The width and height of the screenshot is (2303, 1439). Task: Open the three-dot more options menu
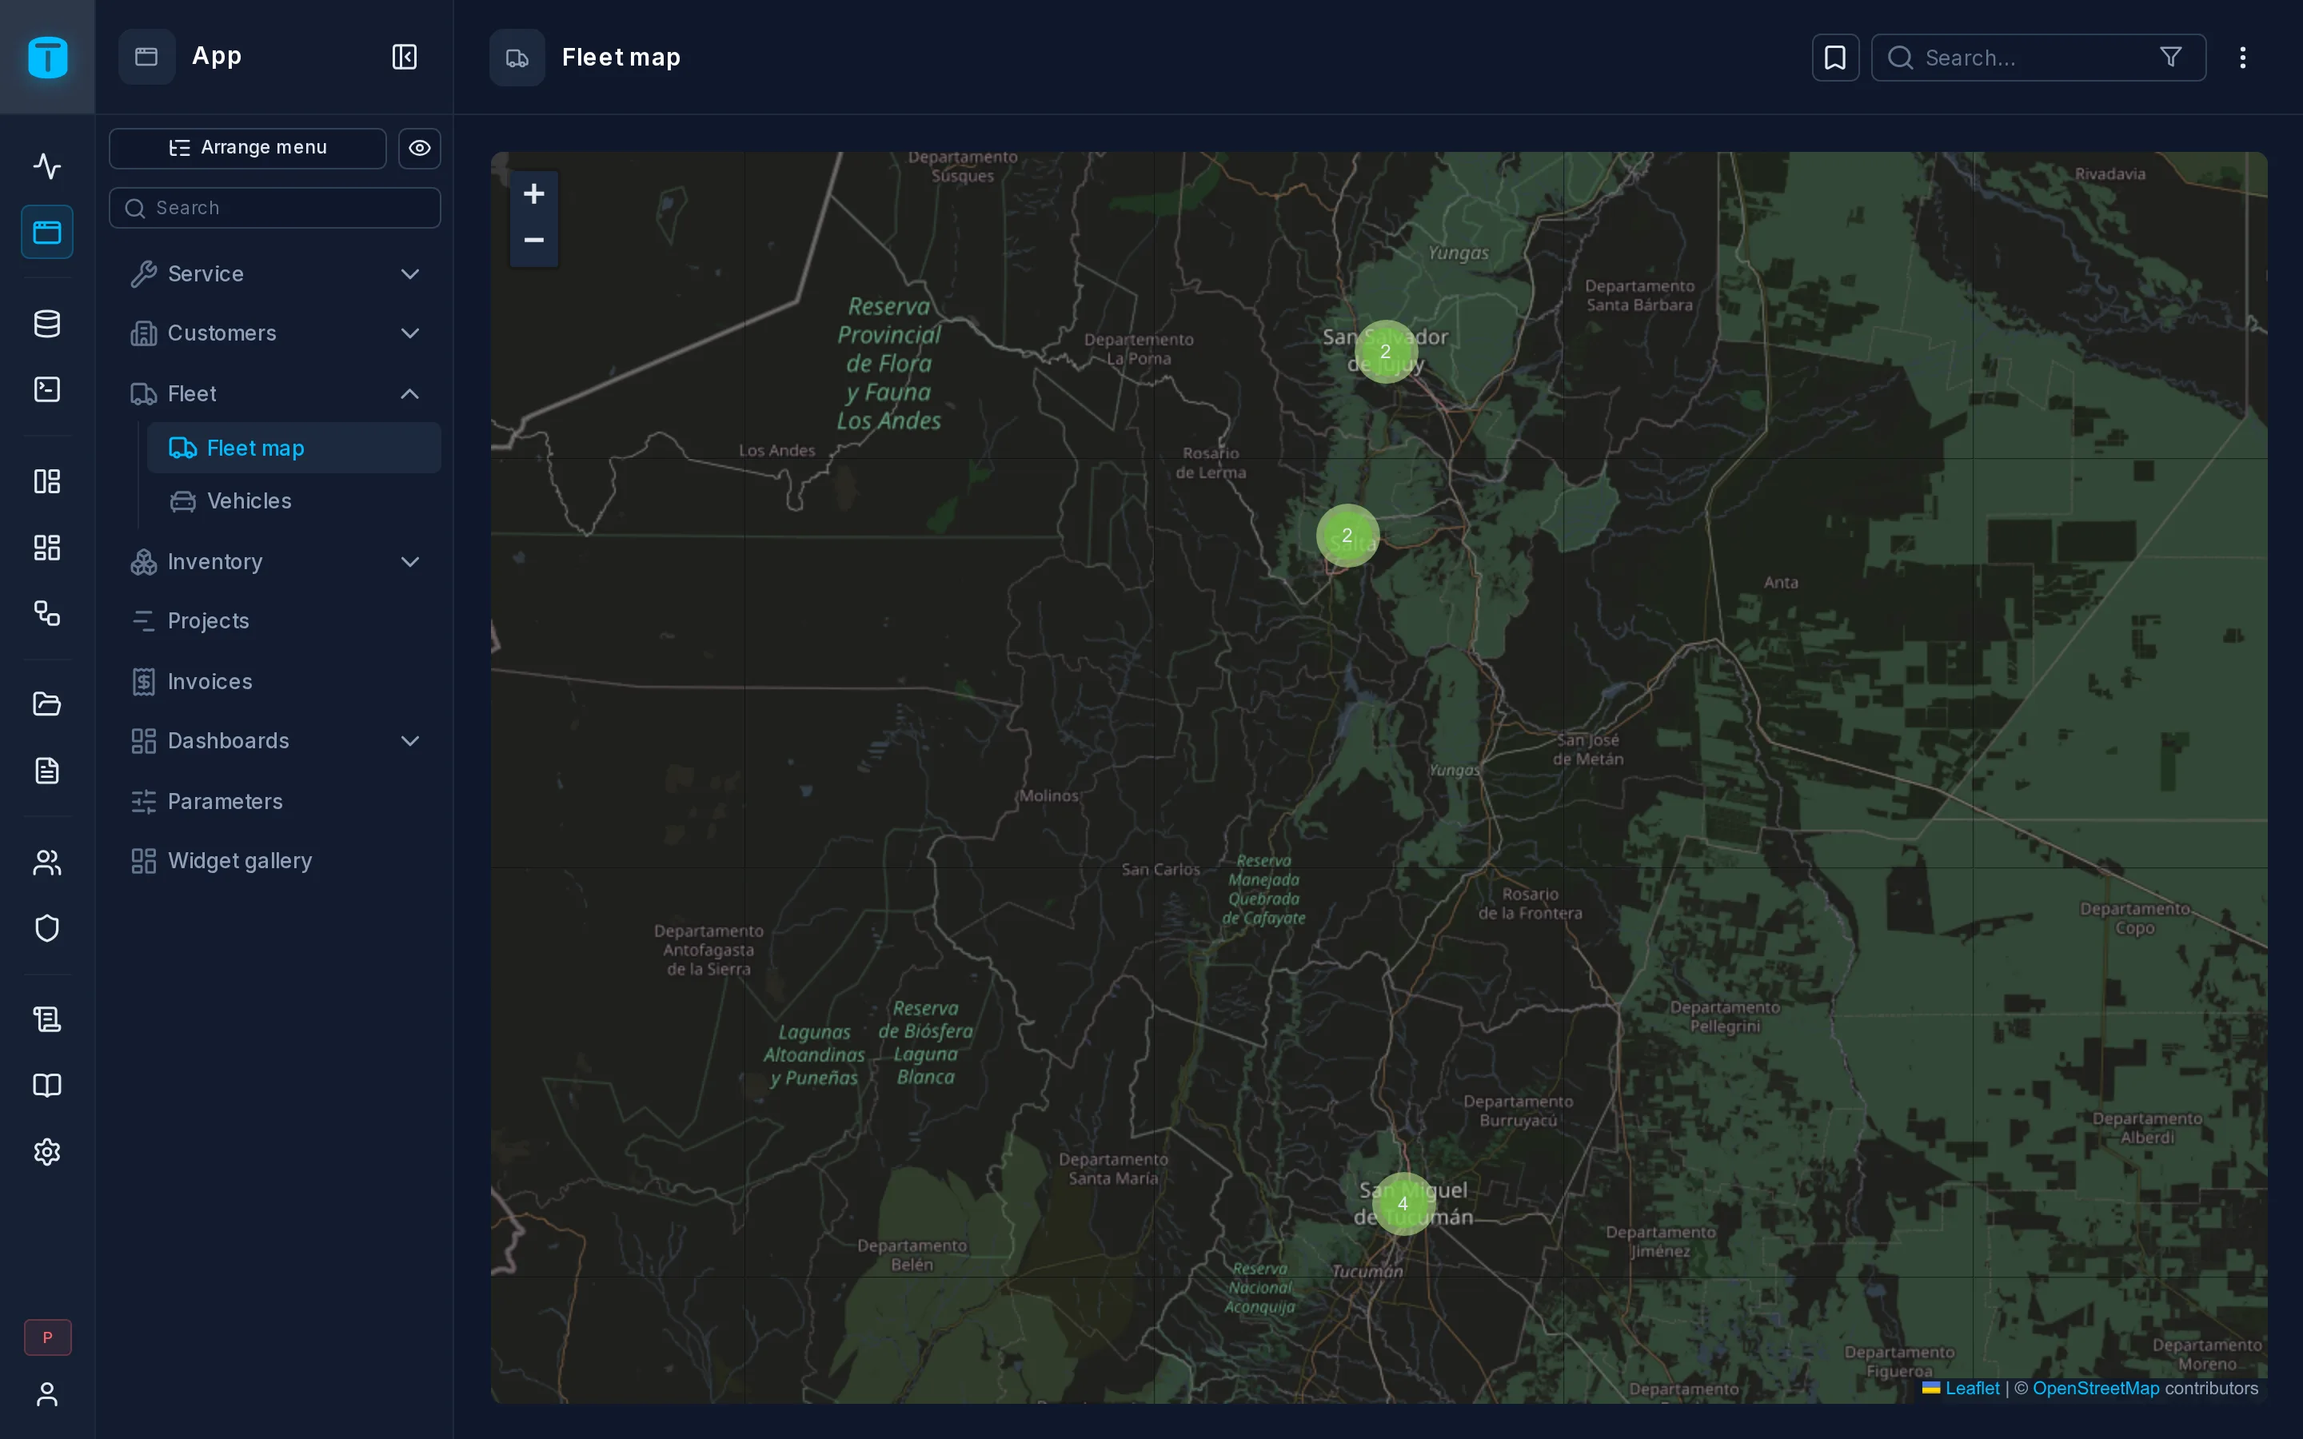pos(2243,57)
